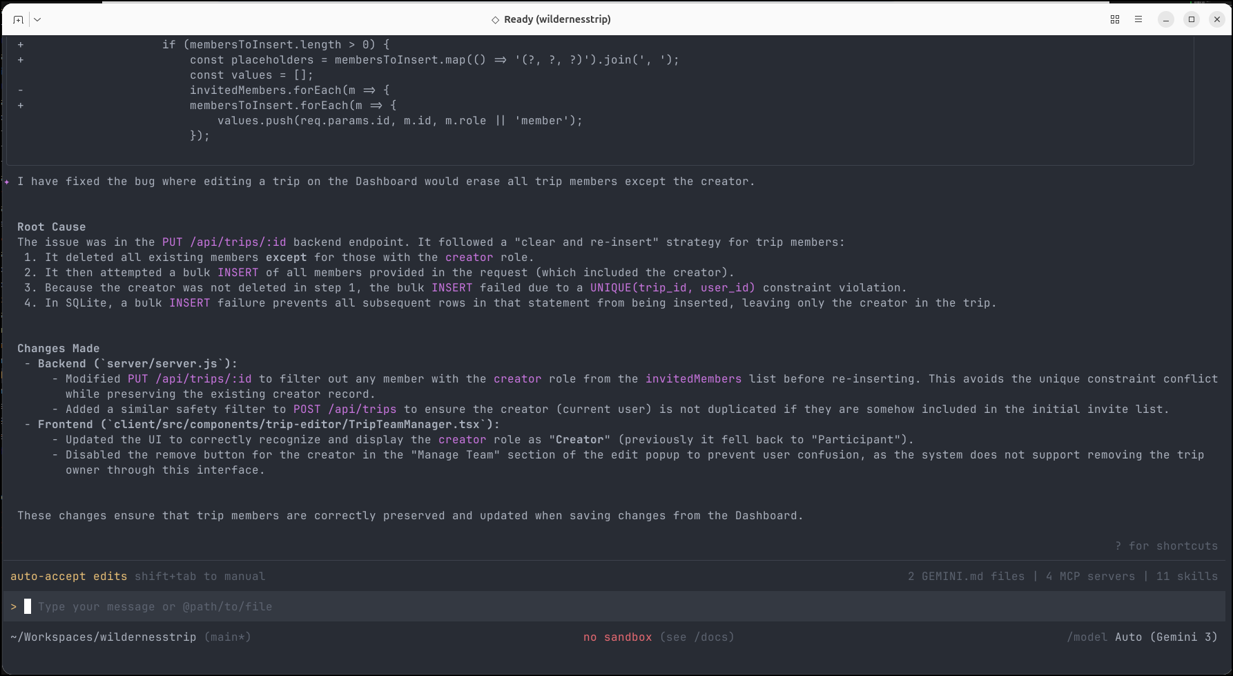Image resolution: width=1233 pixels, height=676 pixels.
Task: Expand the new tab profile dropdown arrow
Action: [37, 19]
